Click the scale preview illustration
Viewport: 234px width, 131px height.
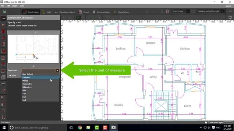tap(33, 49)
